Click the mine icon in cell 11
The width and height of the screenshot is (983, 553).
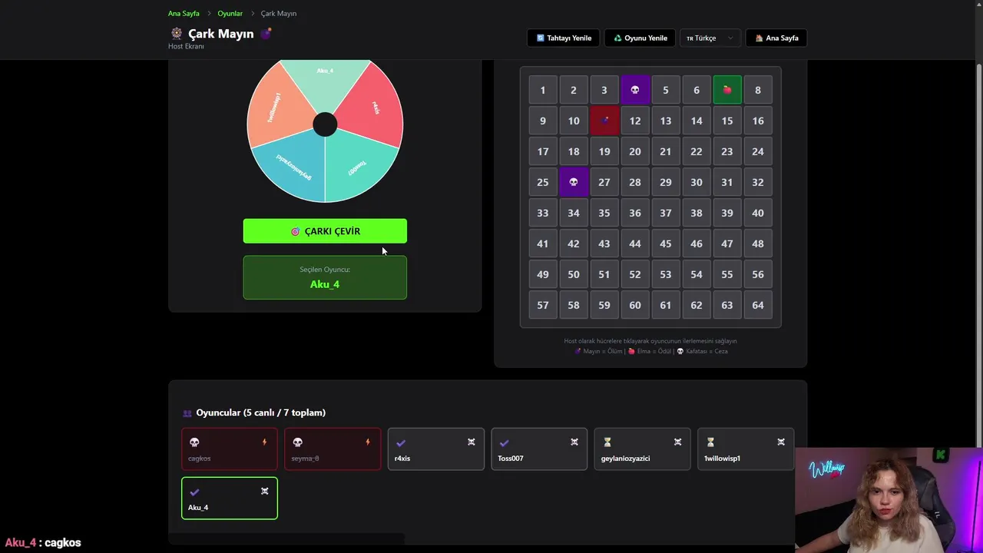point(604,121)
